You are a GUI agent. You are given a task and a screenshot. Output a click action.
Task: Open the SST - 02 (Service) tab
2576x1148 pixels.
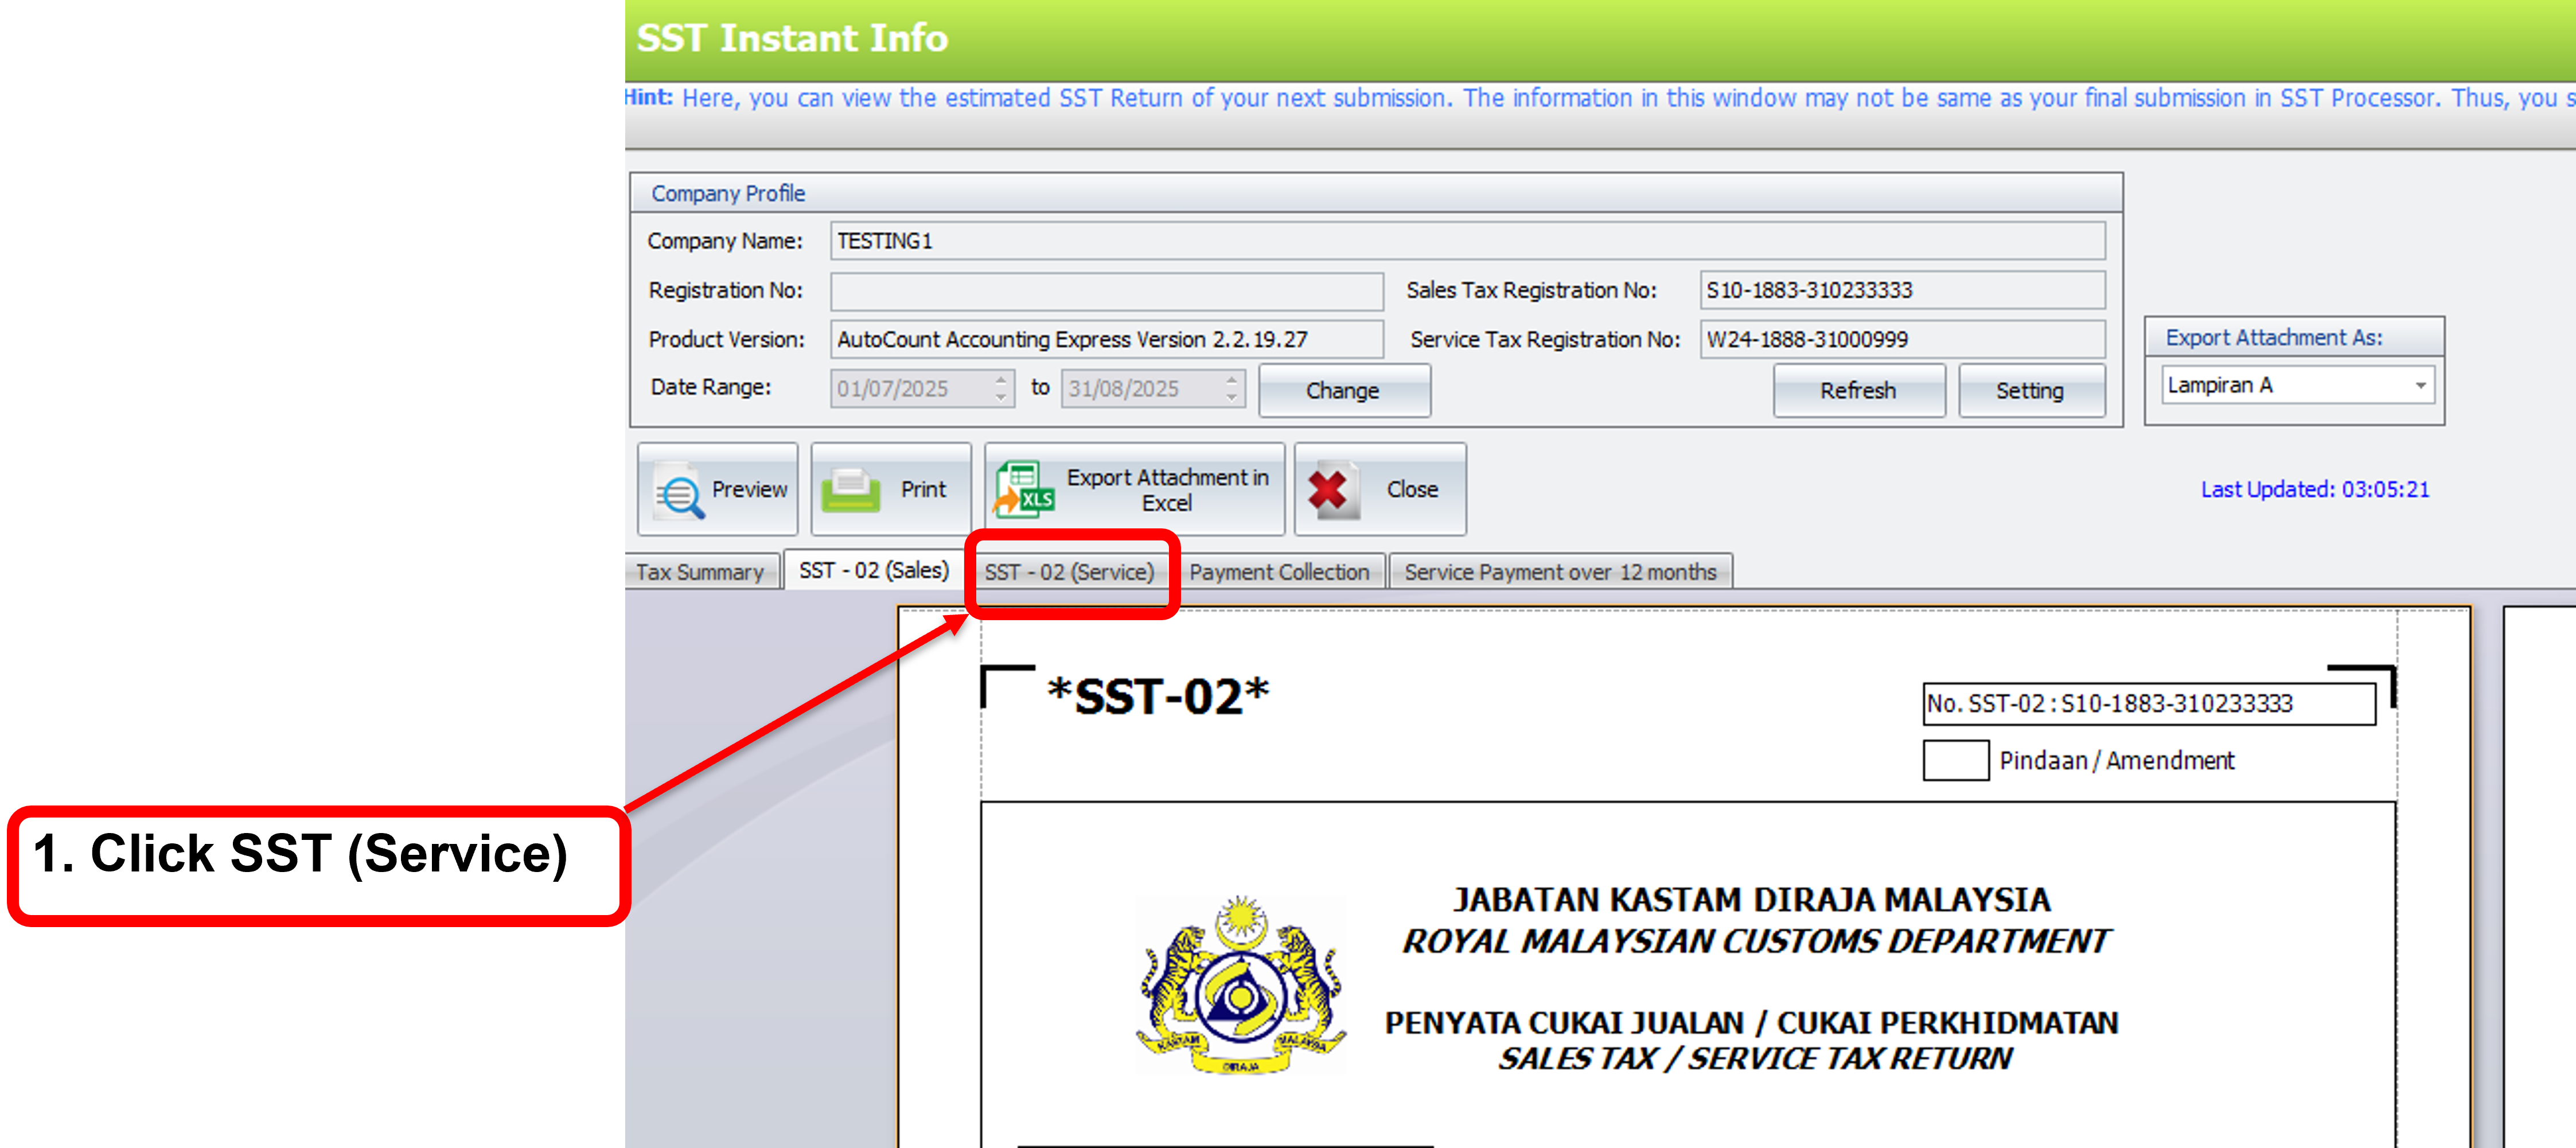tap(1068, 572)
